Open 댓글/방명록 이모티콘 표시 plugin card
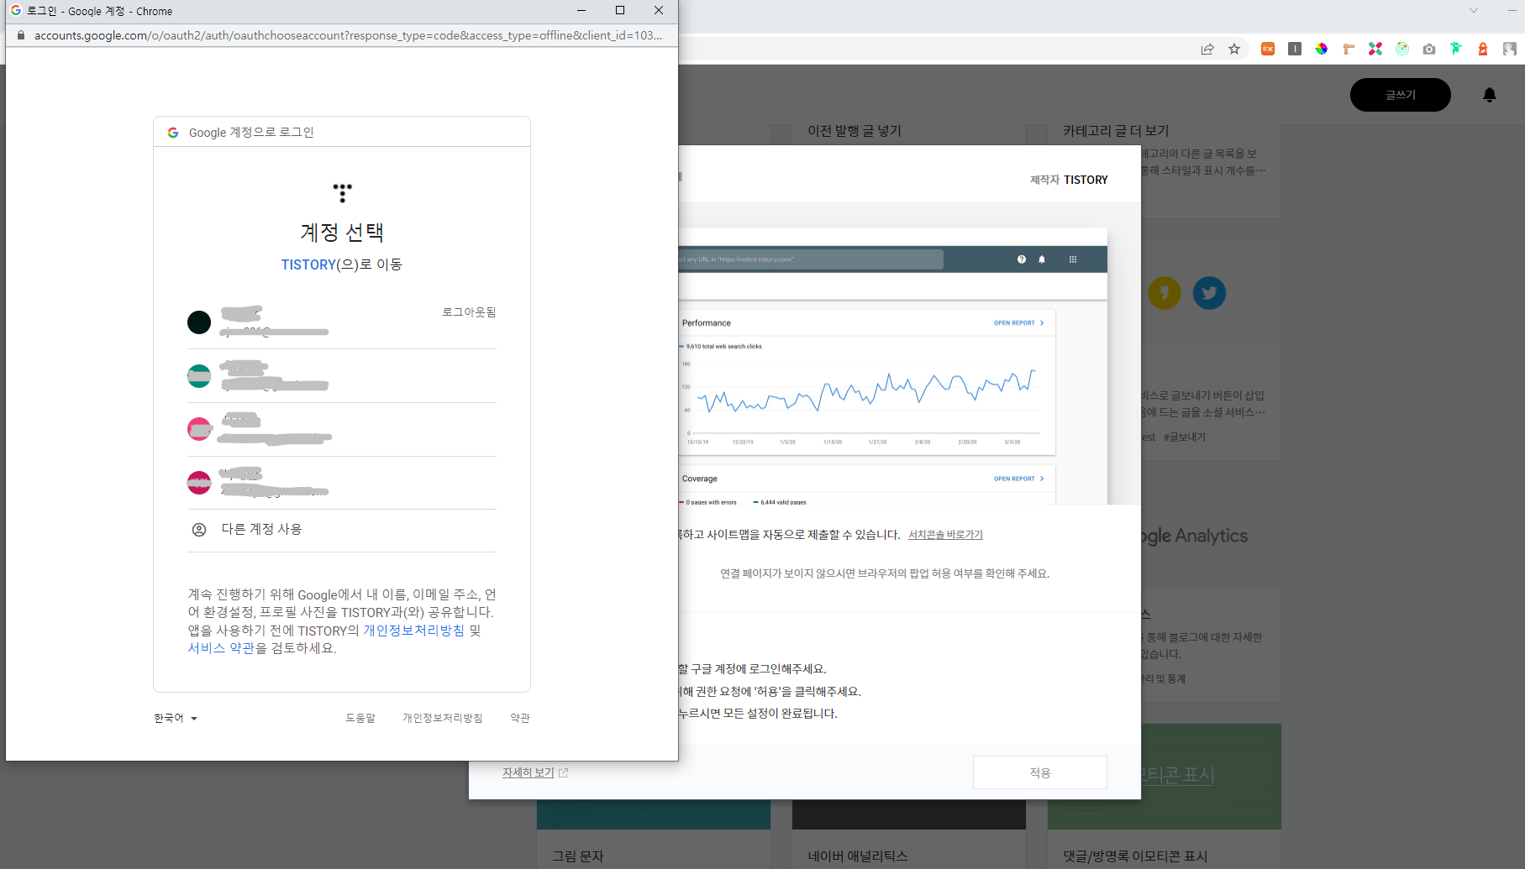Screen dimensions: 1525x869 tap(1135, 856)
